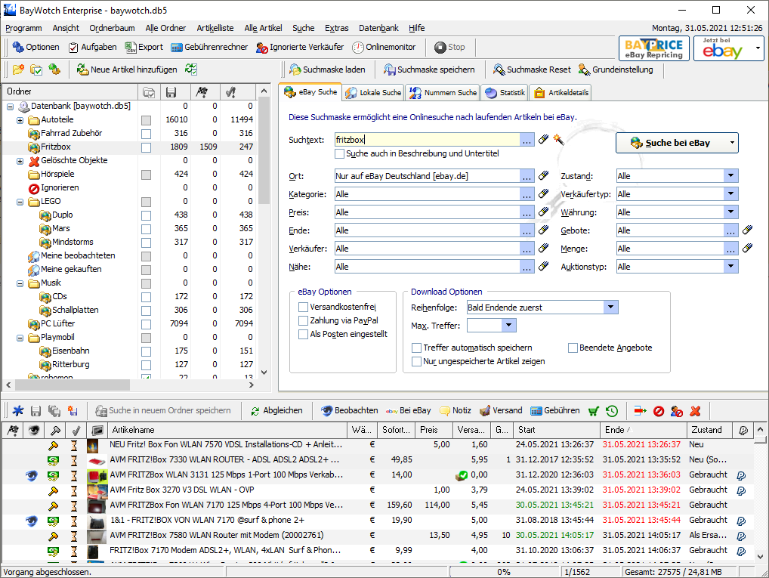Click the folder tree vertical scrollbar thumb

(264, 150)
